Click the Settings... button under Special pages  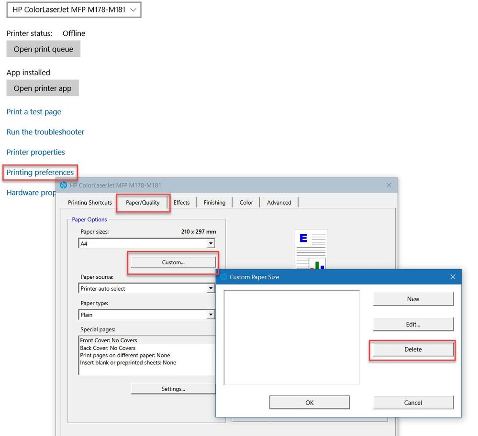point(173,389)
